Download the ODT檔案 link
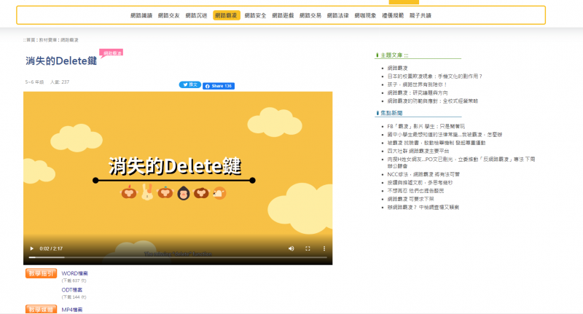The height and width of the screenshot is (314, 583). (72, 290)
